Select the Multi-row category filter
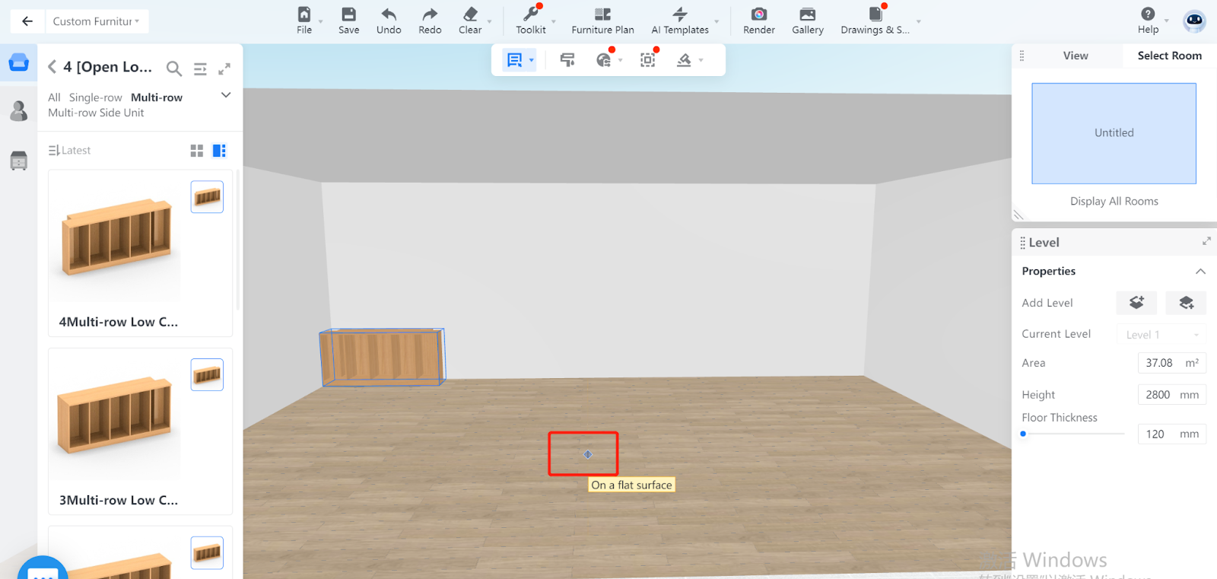Screen dimensions: 1217x579 (x=157, y=97)
